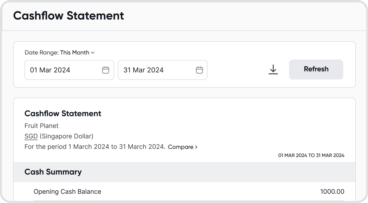Click the 01 Mar 2024 start date field
This screenshot has height=203, width=368.
click(69, 70)
